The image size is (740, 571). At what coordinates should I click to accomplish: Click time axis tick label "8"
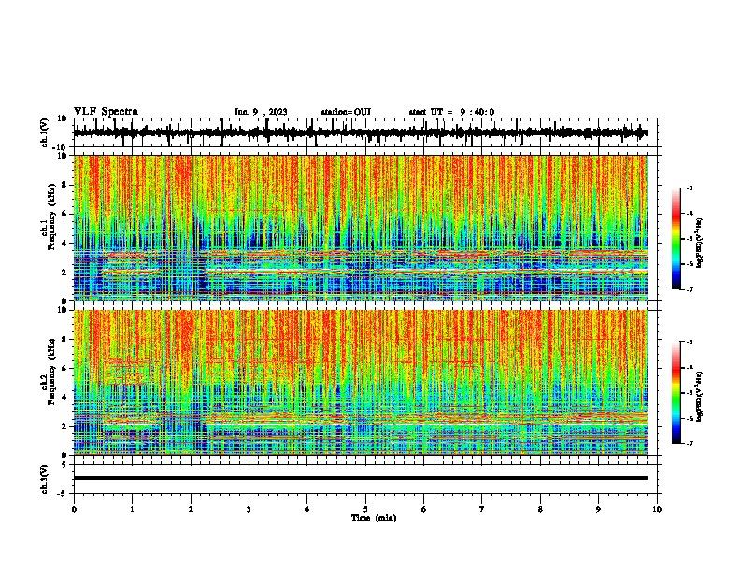point(540,509)
